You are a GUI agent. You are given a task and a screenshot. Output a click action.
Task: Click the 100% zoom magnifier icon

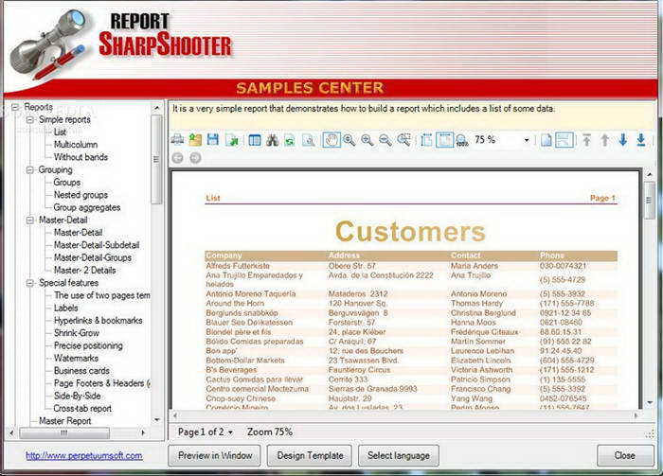point(462,140)
